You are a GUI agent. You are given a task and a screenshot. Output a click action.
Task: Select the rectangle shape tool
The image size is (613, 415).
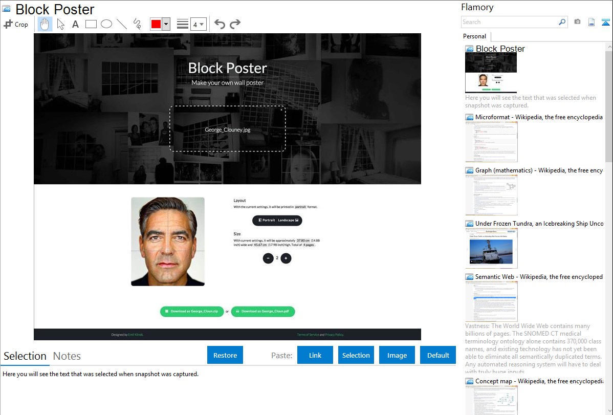91,24
